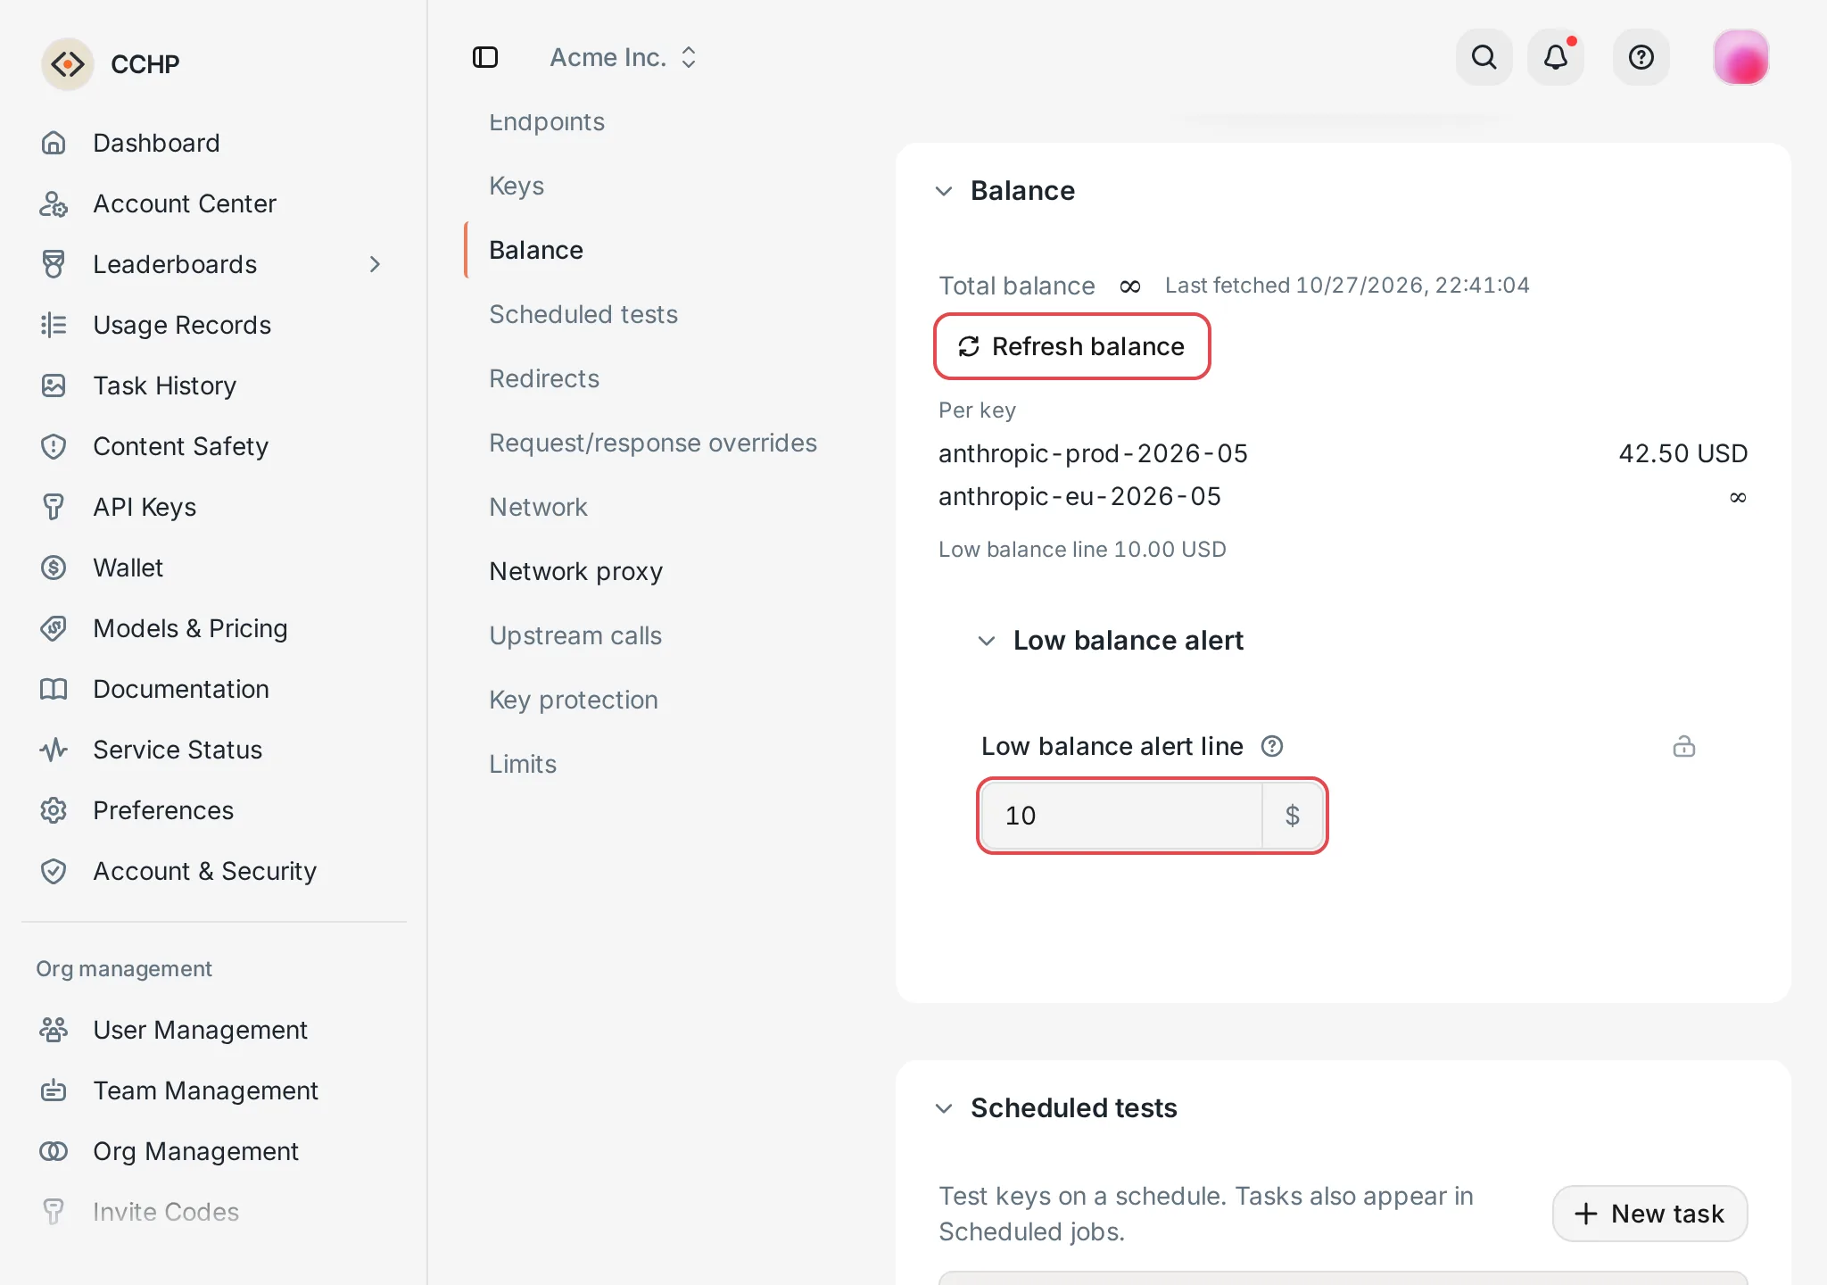Image resolution: width=1827 pixels, height=1285 pixels.
Task: Open the help question-mark button
Action: [1641, 57]
